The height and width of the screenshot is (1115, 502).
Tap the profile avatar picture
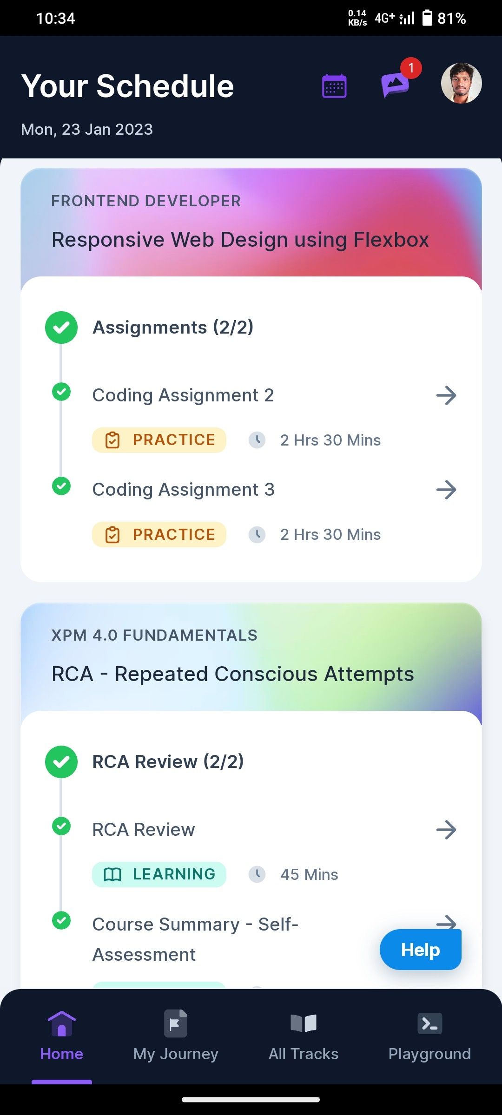(461, 83)
